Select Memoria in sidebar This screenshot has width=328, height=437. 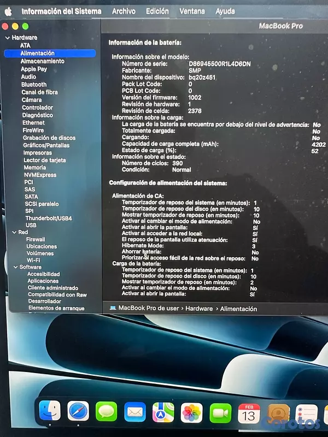coord(35,168)
